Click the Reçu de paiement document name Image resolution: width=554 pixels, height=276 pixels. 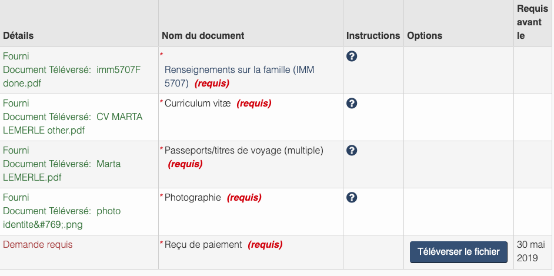click(203, 245)
